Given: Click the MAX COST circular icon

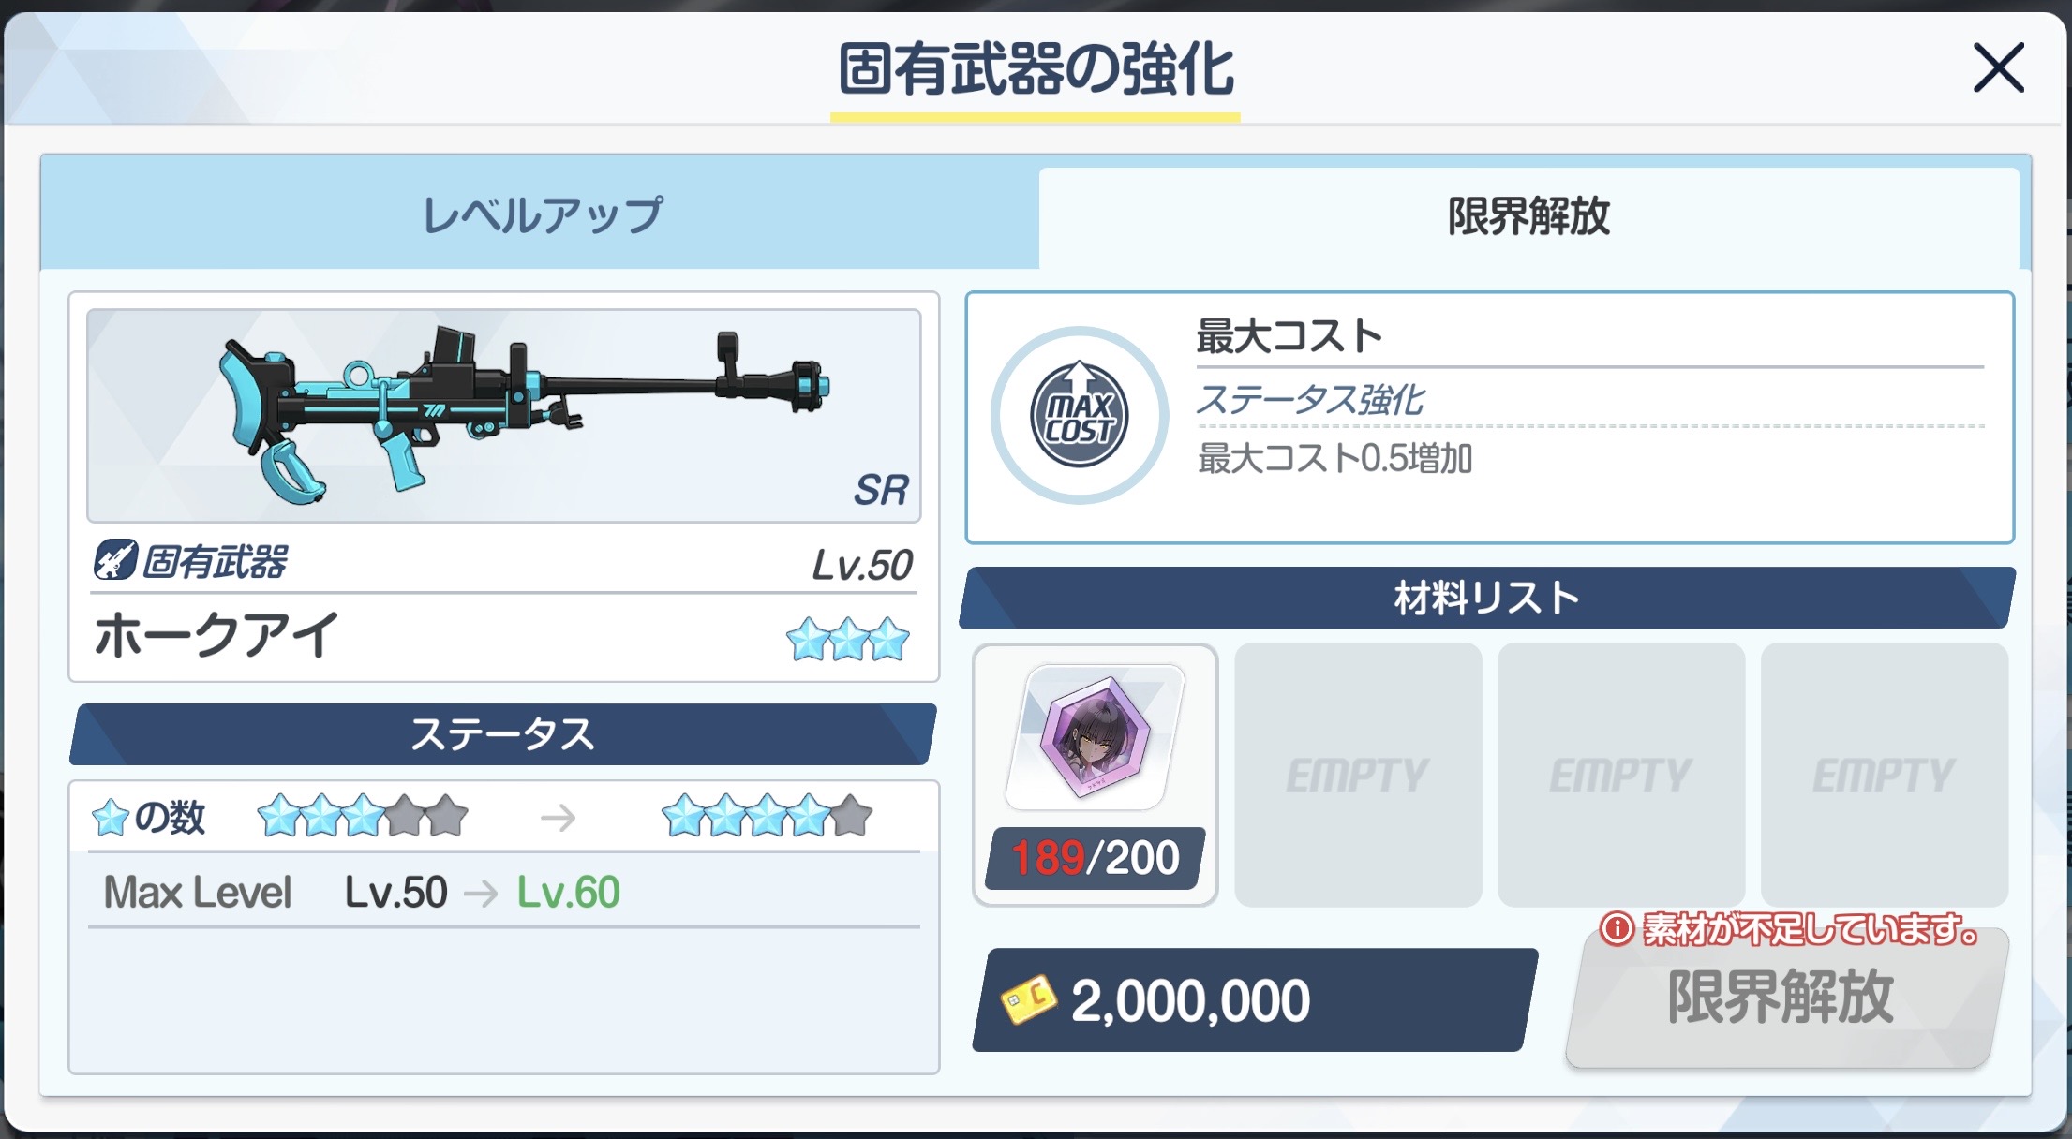Looking at the screenshot, I should point(1080,415).
